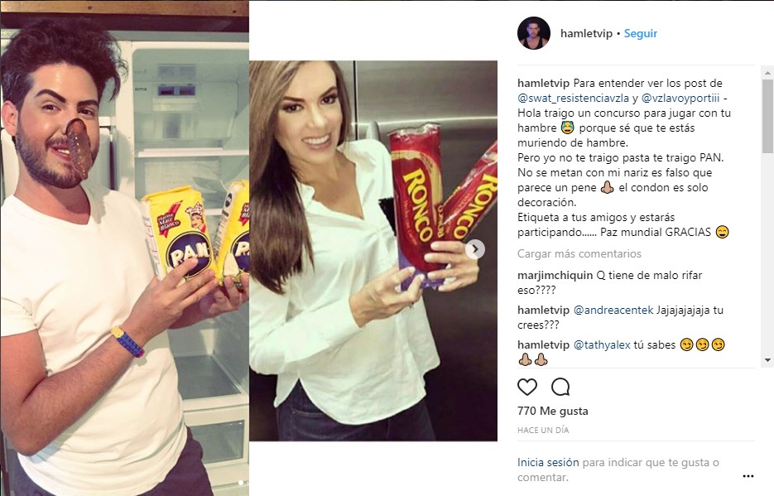Screen dimensions: 774x496
Task: Go to next photo with carousel arrow
Action: [x=475, y=249]
